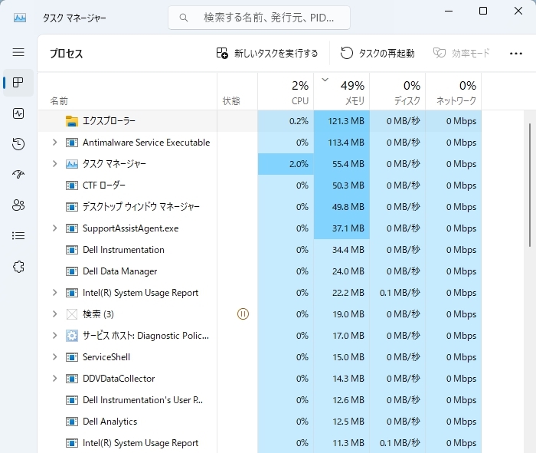Expand the ServiceShell process
The height and width of the screenshot is (453, 536).
pos(54,357)
